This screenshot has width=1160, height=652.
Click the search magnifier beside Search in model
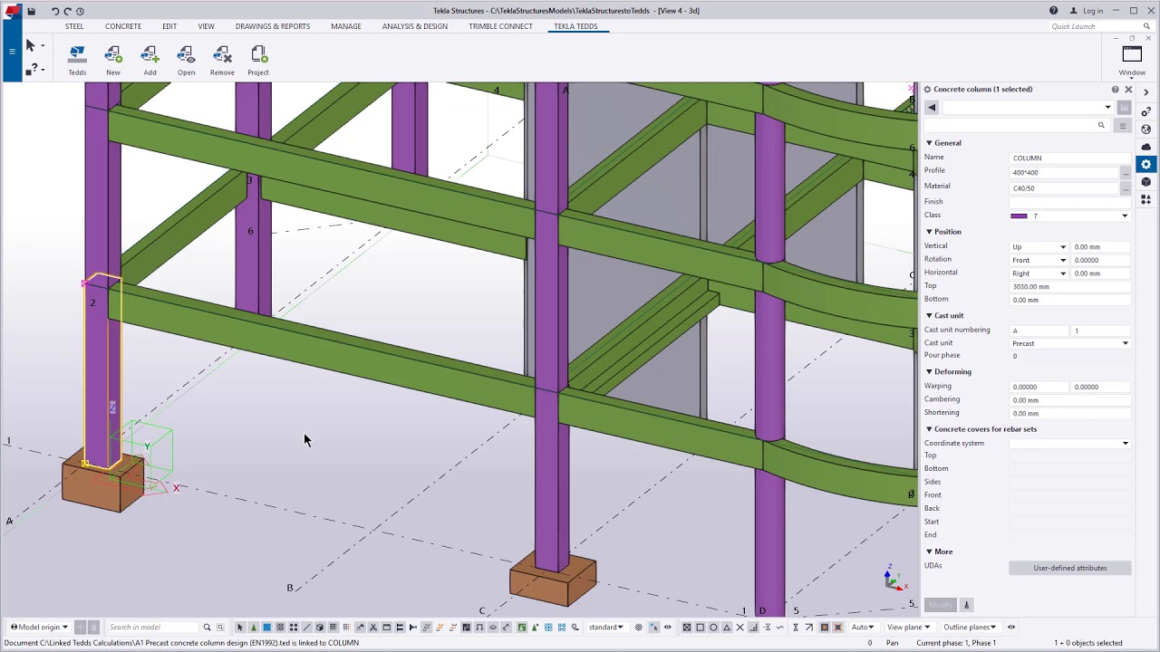207,627
